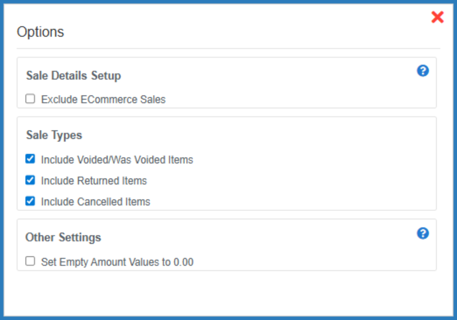Select the Sale Details Setup heading
Viewport: 457px width, 320px height.
click(x=74, y=76)
